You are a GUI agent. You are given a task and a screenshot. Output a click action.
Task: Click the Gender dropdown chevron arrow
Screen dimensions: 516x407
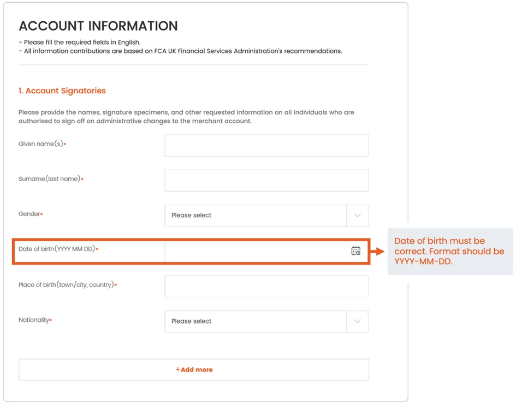coord(358,216)
